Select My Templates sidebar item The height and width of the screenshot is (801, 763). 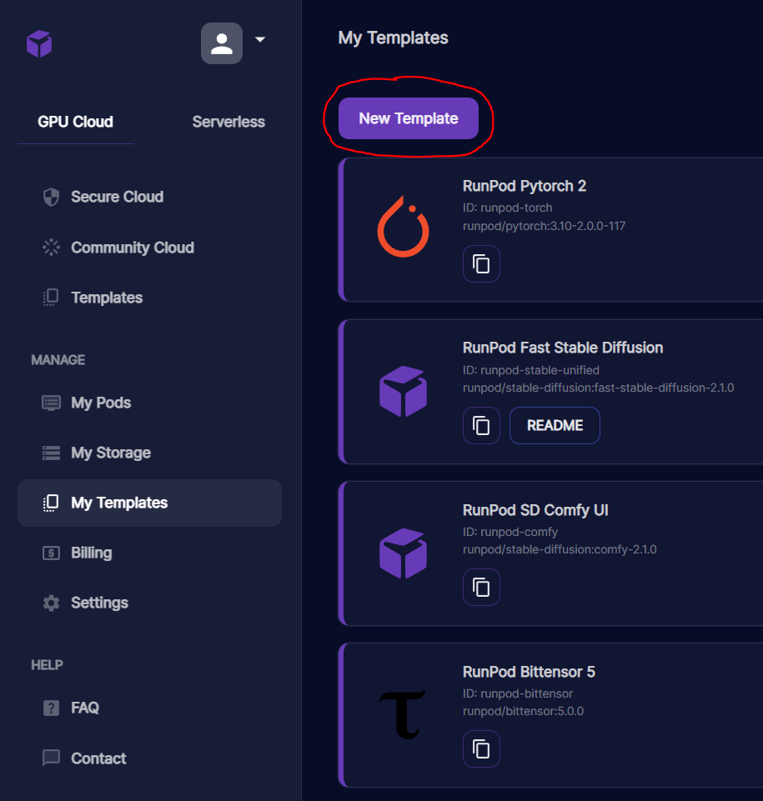tap(150, 503)
